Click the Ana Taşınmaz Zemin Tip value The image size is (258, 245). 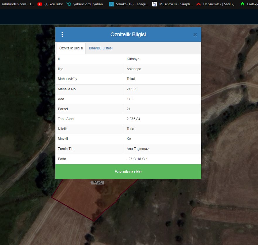tap(138, 149)
